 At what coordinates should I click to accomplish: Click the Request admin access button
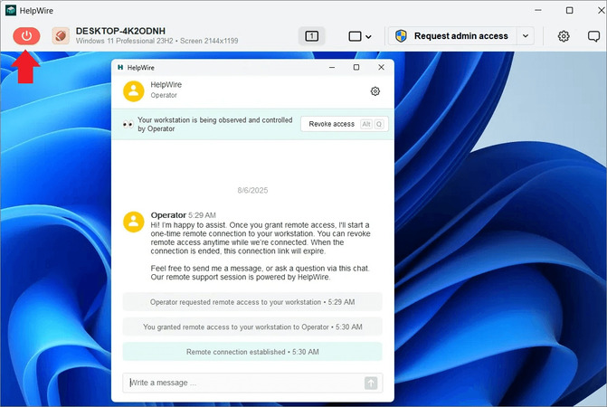click(452, 36)
